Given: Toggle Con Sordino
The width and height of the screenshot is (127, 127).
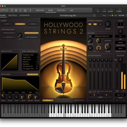Looking at the screenshot, I should click(x=32, y=37).
